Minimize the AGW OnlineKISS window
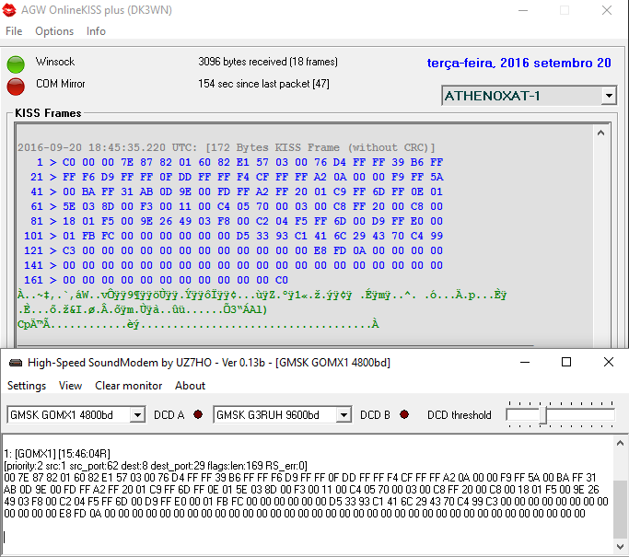The width and height of the screenshot is (629, 557). click(x=523, y=10)
